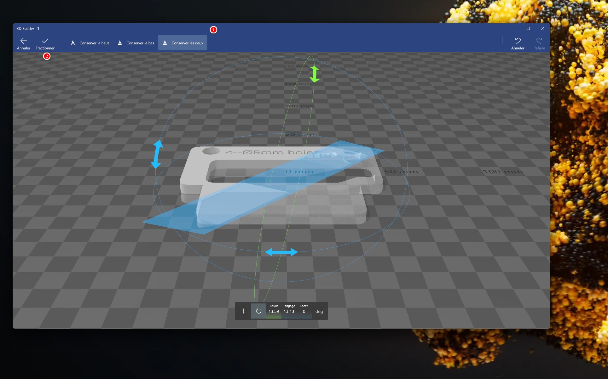The height and width of the screenshot is (379, 608).
Task: Edit the Lacet angle field
Action: 304,311
